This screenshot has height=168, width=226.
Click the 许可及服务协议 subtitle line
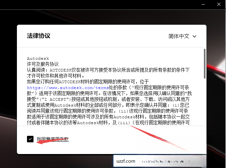[x=43, y=64]
